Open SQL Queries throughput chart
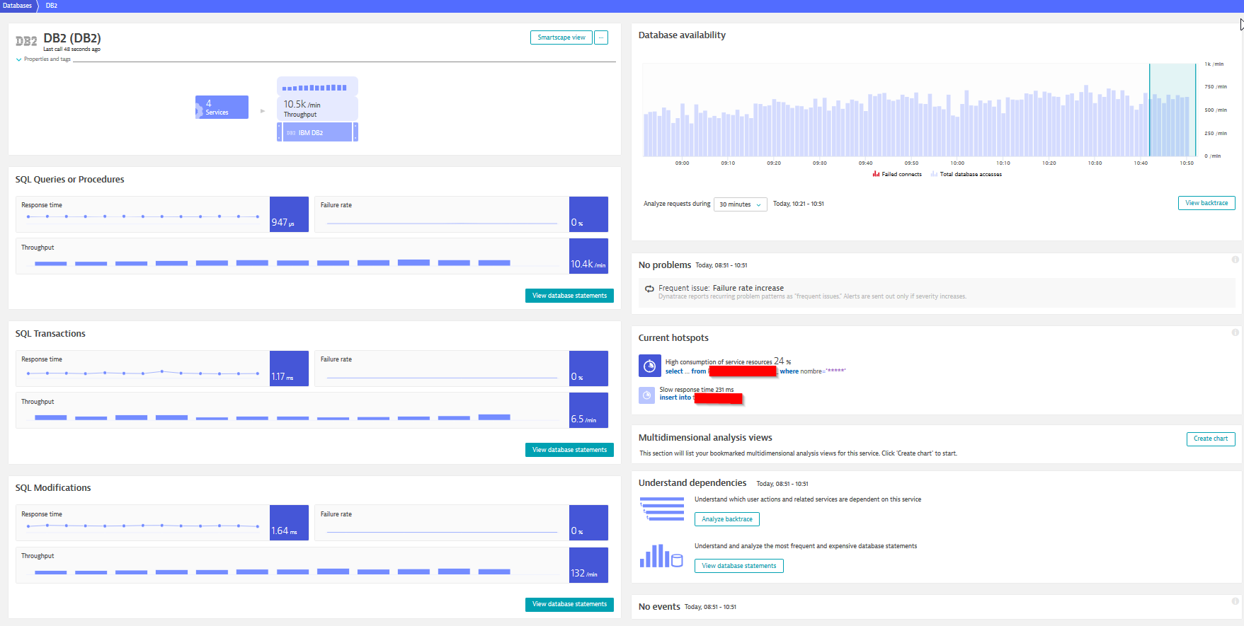The image size is (1244, 626). (x=292, y=256)
